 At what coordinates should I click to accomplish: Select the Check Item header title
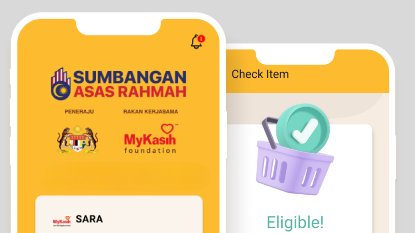[260, 74]
